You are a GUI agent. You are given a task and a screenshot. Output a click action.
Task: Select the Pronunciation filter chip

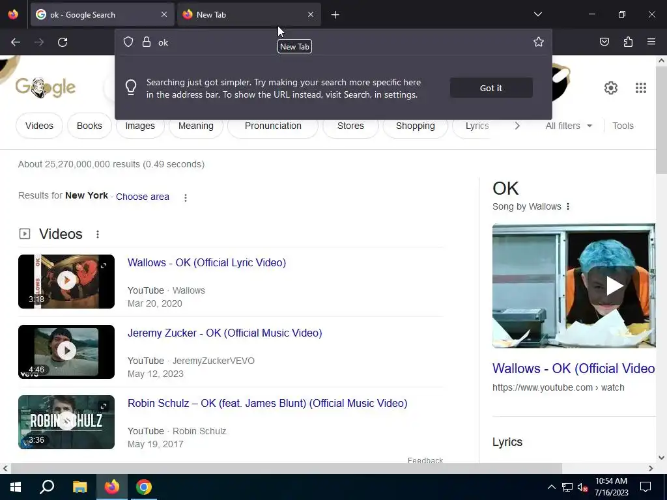[273, 126]
